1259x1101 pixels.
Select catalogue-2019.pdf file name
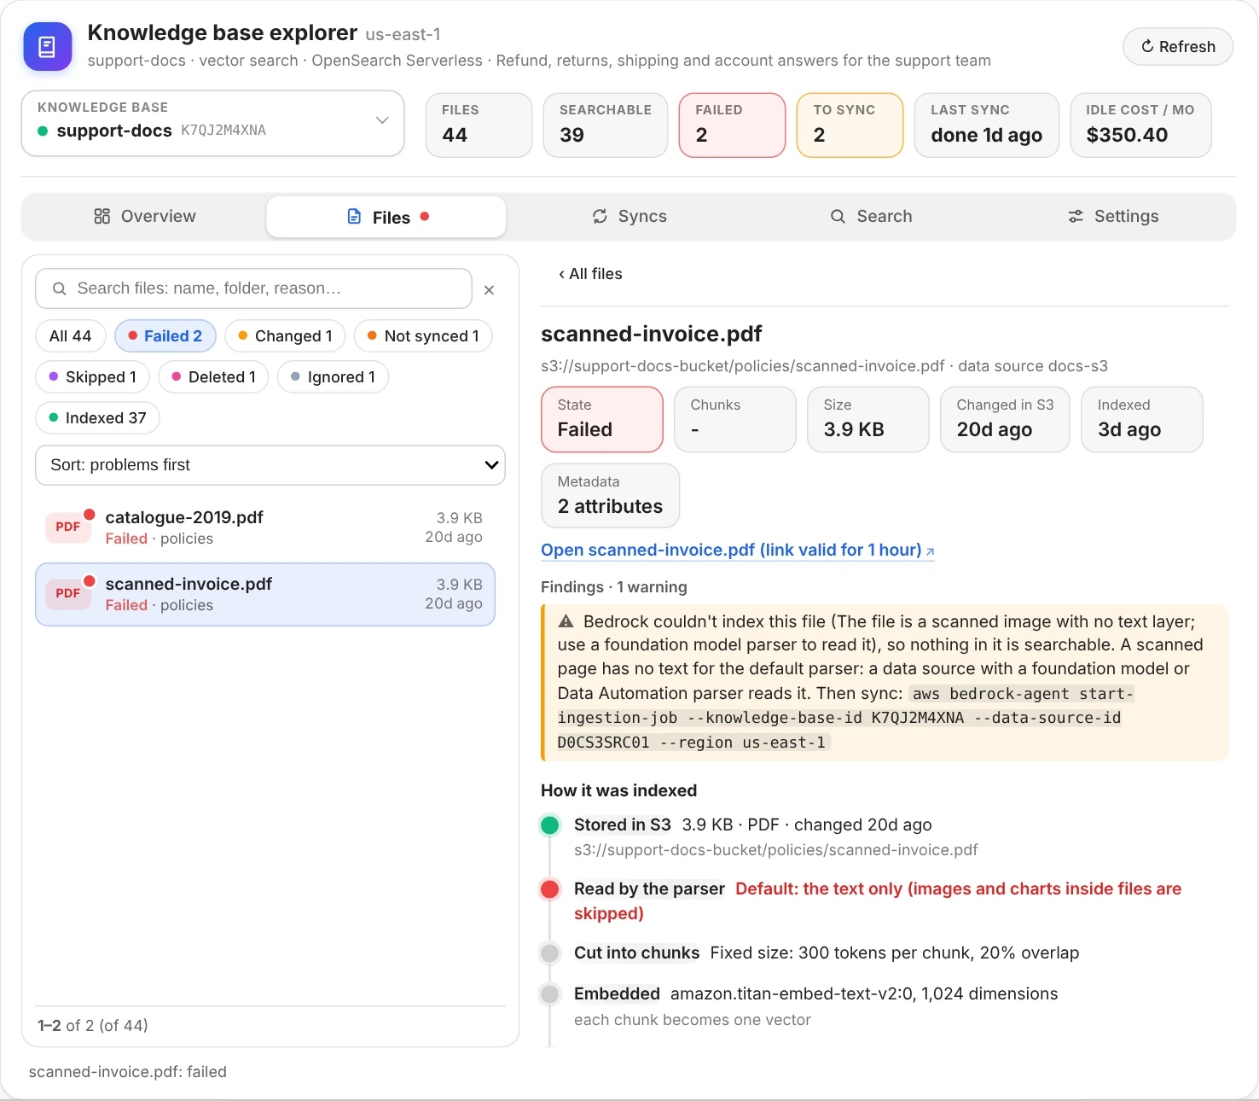click(x=184, y=517)
